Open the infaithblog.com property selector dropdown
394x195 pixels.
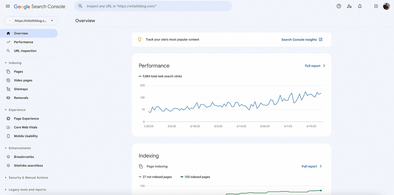tap(31, 21)
